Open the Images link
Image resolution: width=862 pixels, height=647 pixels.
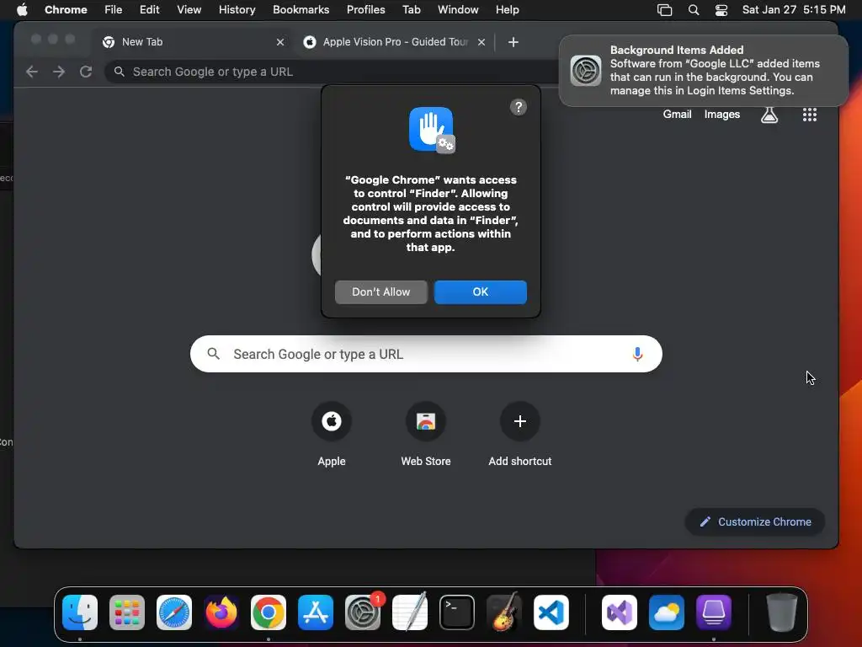(721, 115)
